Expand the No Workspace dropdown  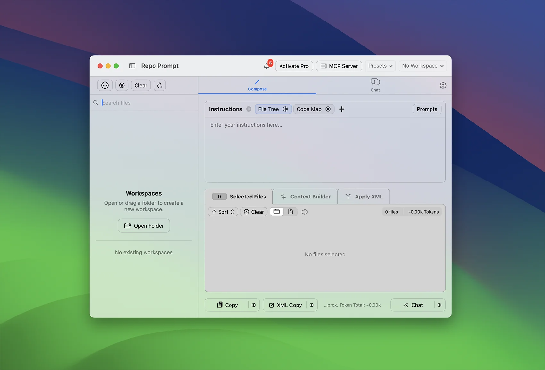(423, 66)
